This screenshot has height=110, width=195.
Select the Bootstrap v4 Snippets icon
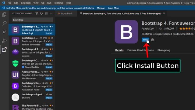(15, 52)
